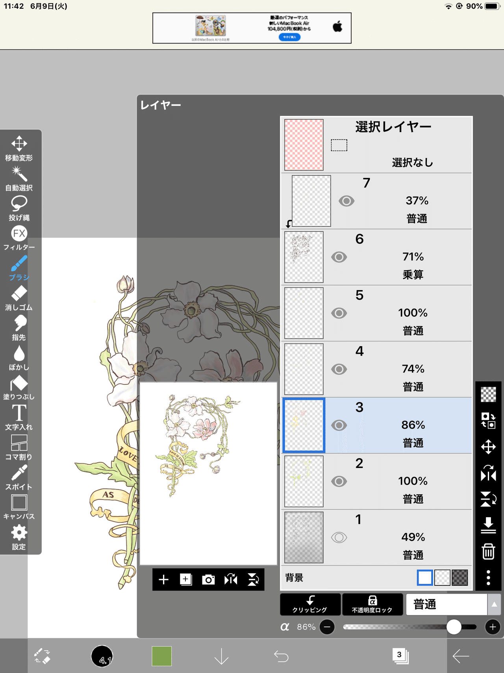
Task: Select the 自動選択 magic wand tool
Action: tap(19, 178)
